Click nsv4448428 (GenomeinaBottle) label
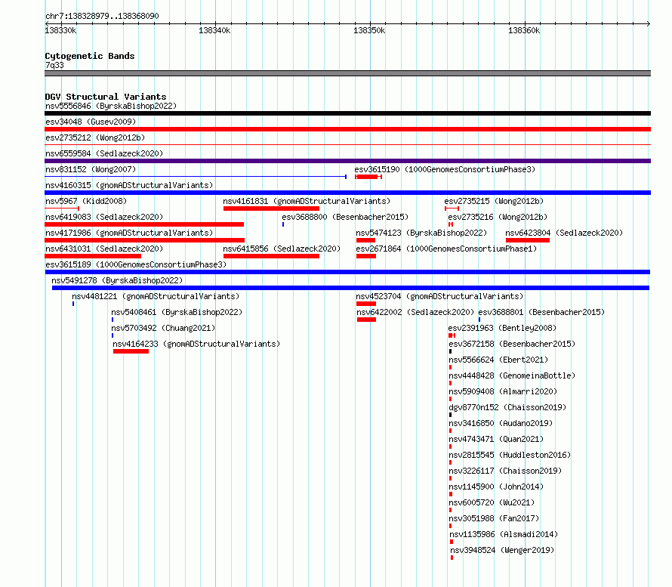Image resolution: width=672 pixels, height=587 pixels. coord(512,375)
